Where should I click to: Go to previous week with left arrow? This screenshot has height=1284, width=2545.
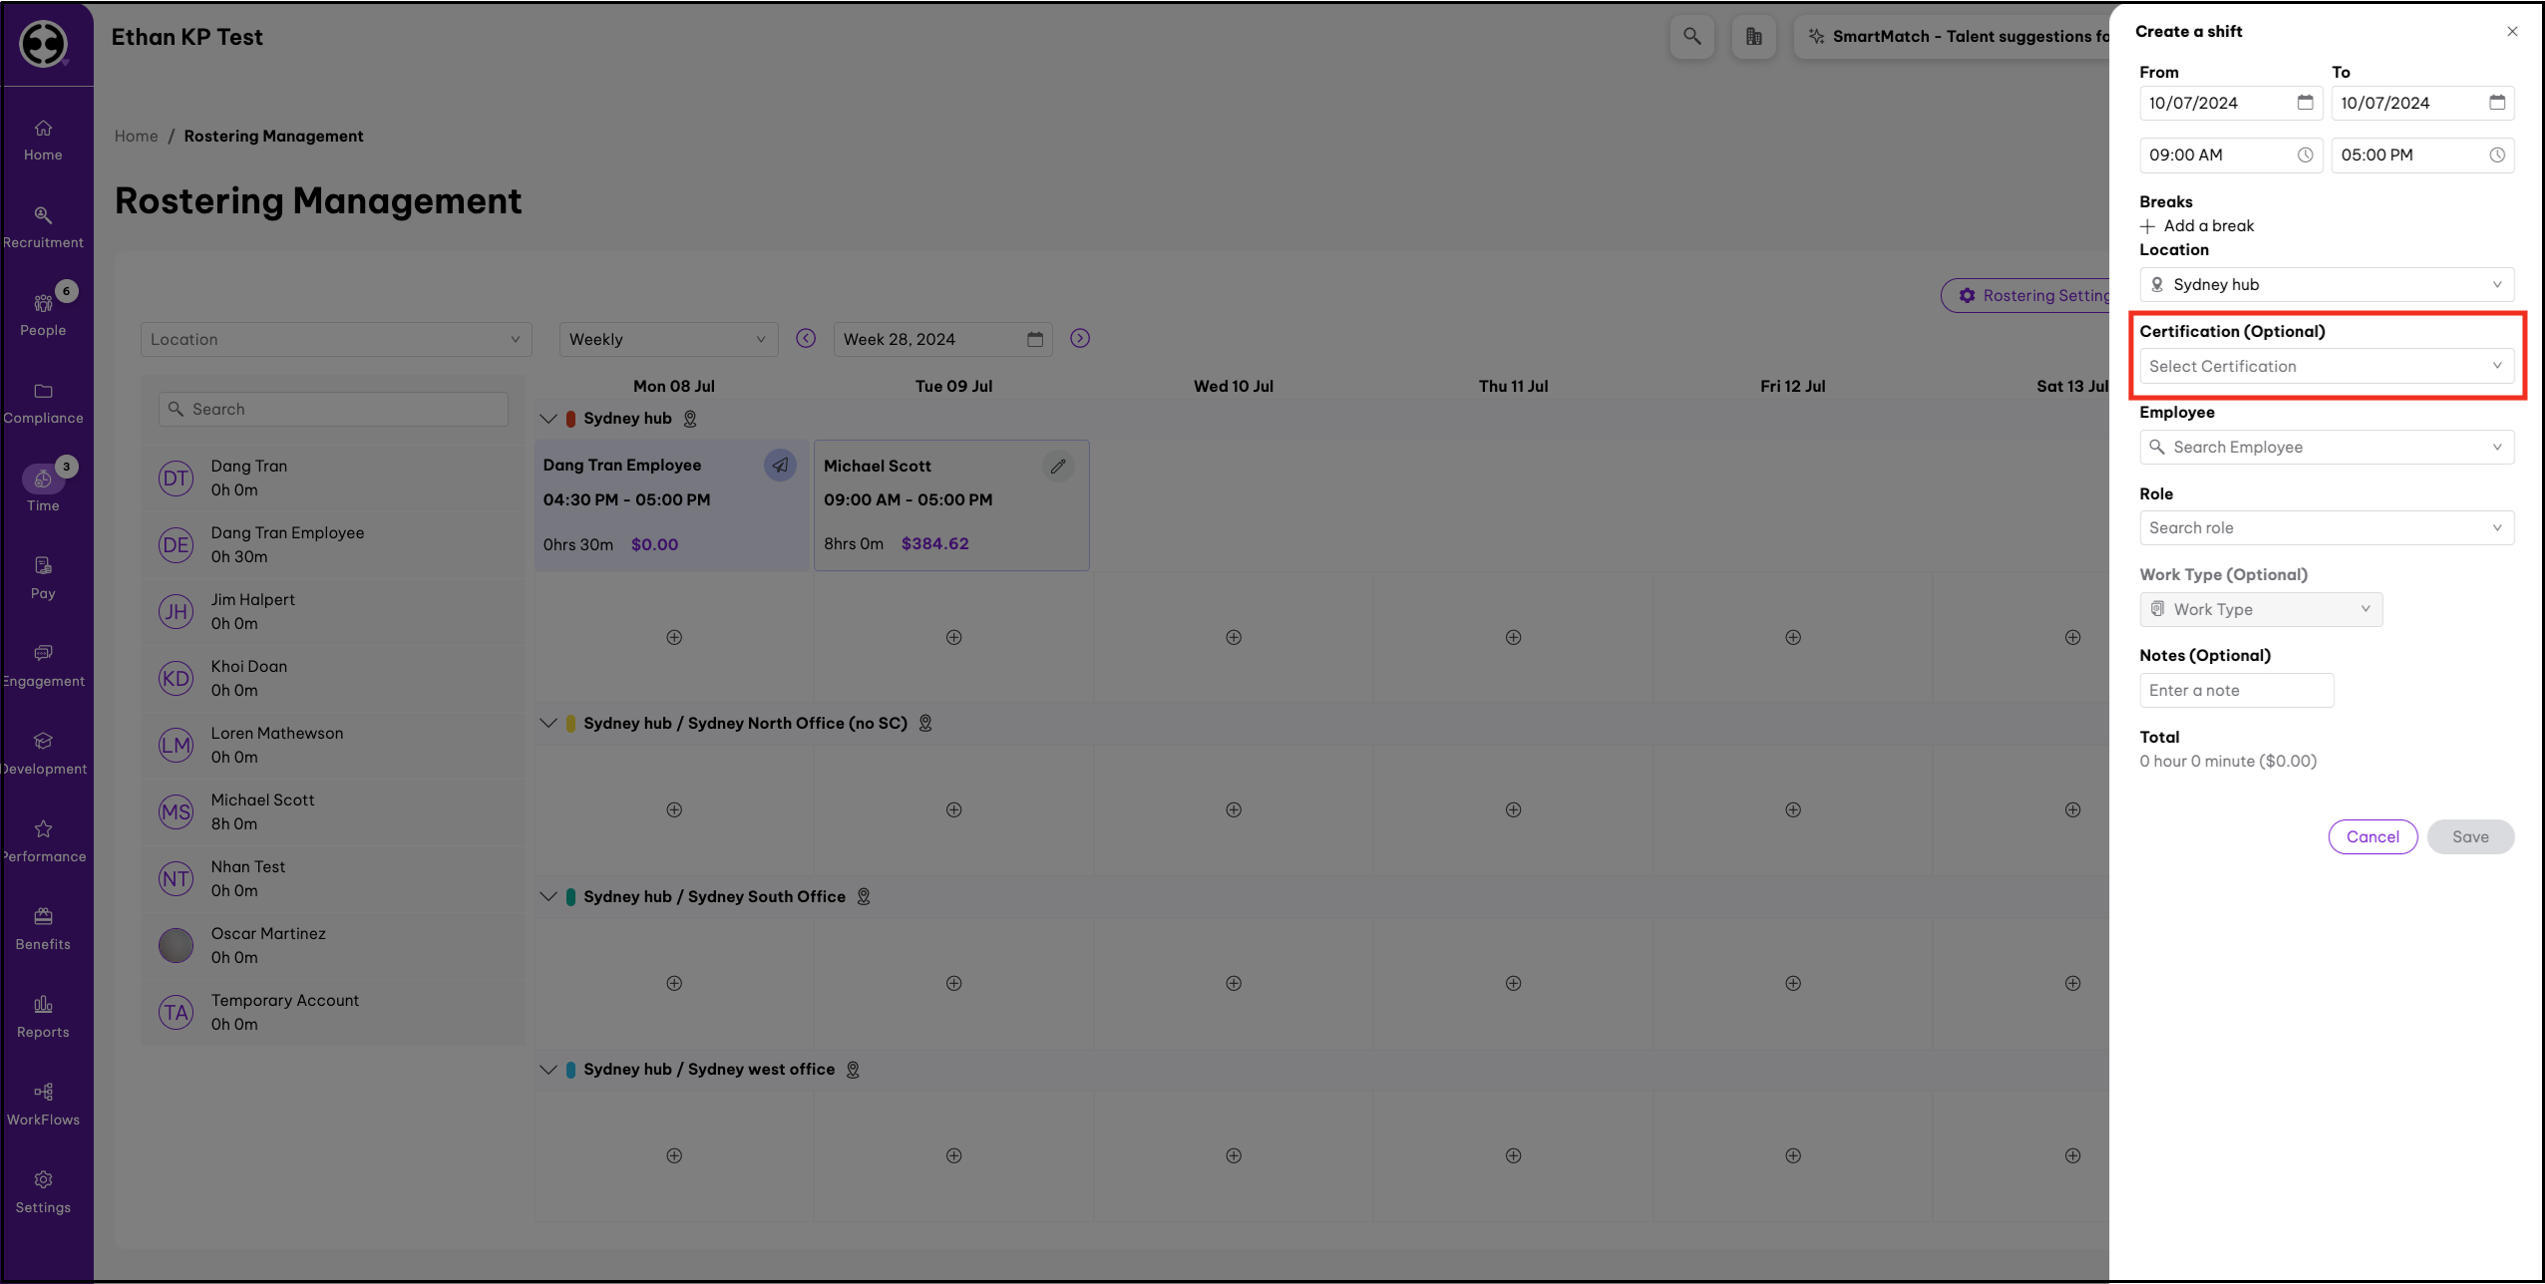[806, 339]
